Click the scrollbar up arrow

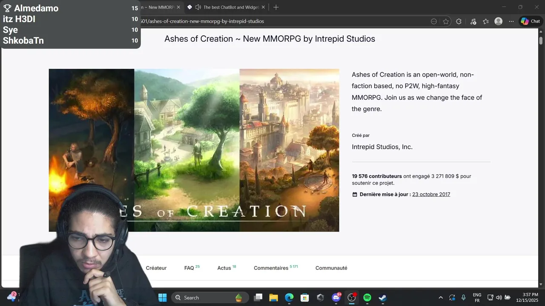541,31
